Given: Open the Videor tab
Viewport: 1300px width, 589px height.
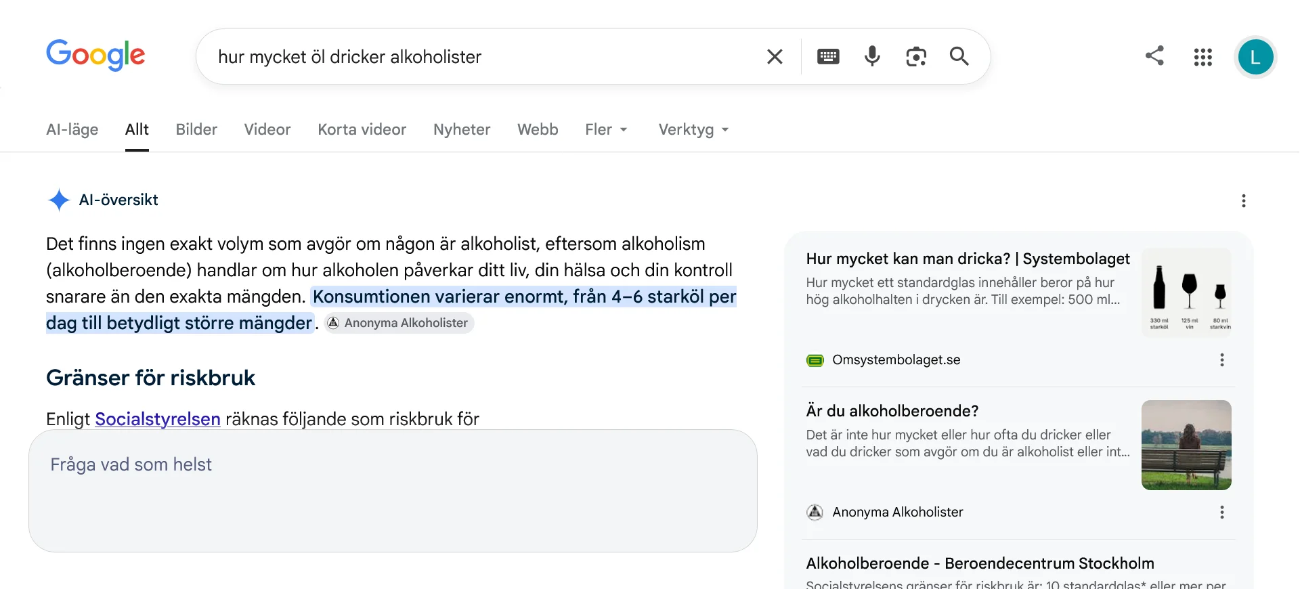Looking at the screenshot, I should (x=267, y=129).
